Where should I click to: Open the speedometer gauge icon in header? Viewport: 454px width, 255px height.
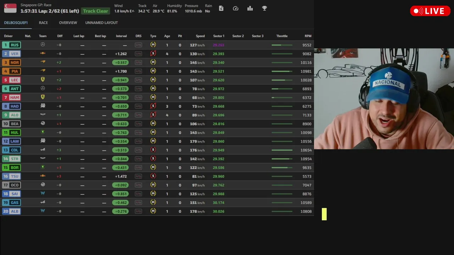click(236, 8)
